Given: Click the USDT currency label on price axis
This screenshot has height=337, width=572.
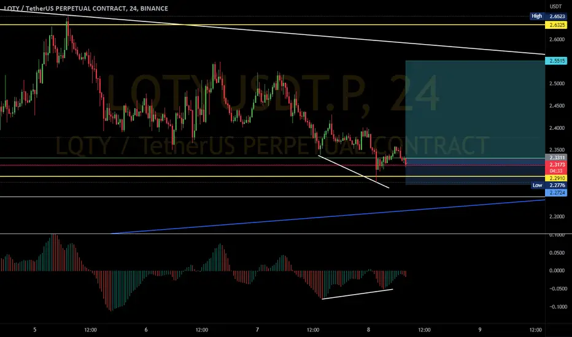Looking at the screenshot, I should pyautogui.click(x=555, y=7).
